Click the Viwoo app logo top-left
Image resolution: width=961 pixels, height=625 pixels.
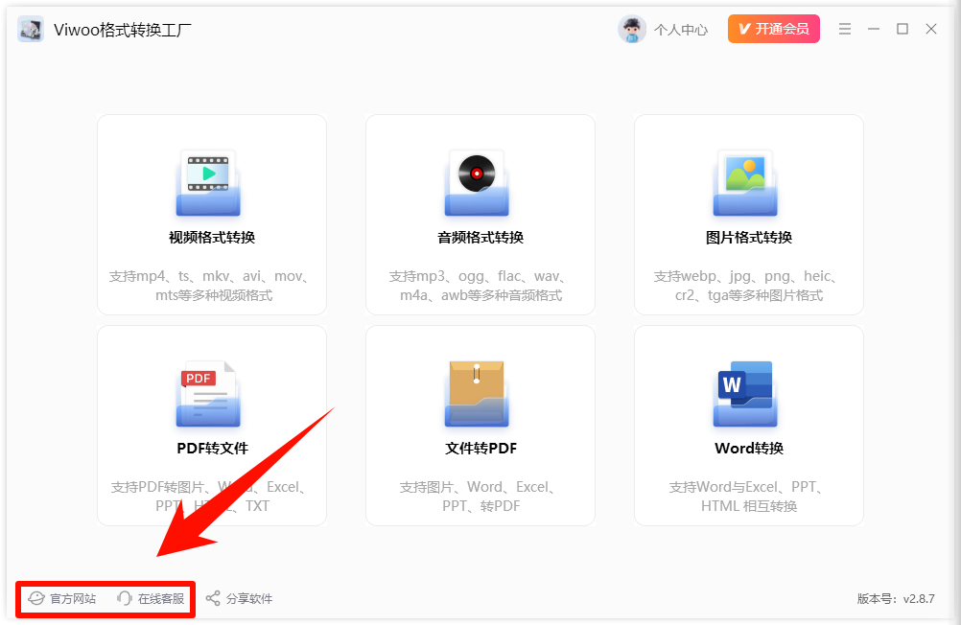coord(30,28)
